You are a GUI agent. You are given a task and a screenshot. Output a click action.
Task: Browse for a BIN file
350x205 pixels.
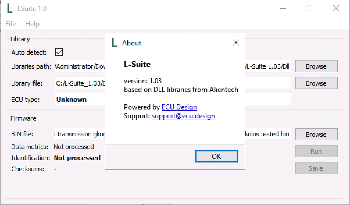[x=316, y=134]
